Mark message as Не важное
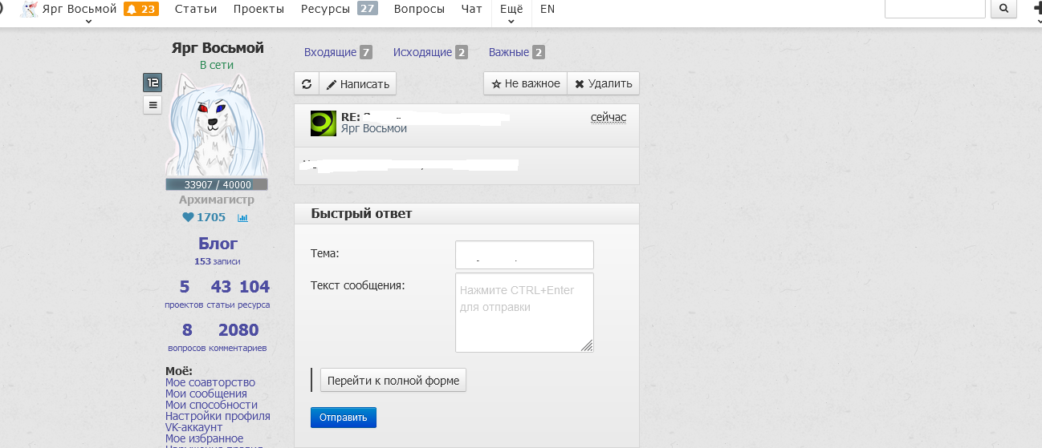The image size is (1042, 448). (x=525, y=83)
